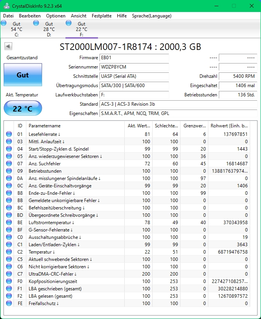Click status orb for Gemeldete unkorrigierbare Fehler
Screen dimensions: 261x319
[9, 200]
